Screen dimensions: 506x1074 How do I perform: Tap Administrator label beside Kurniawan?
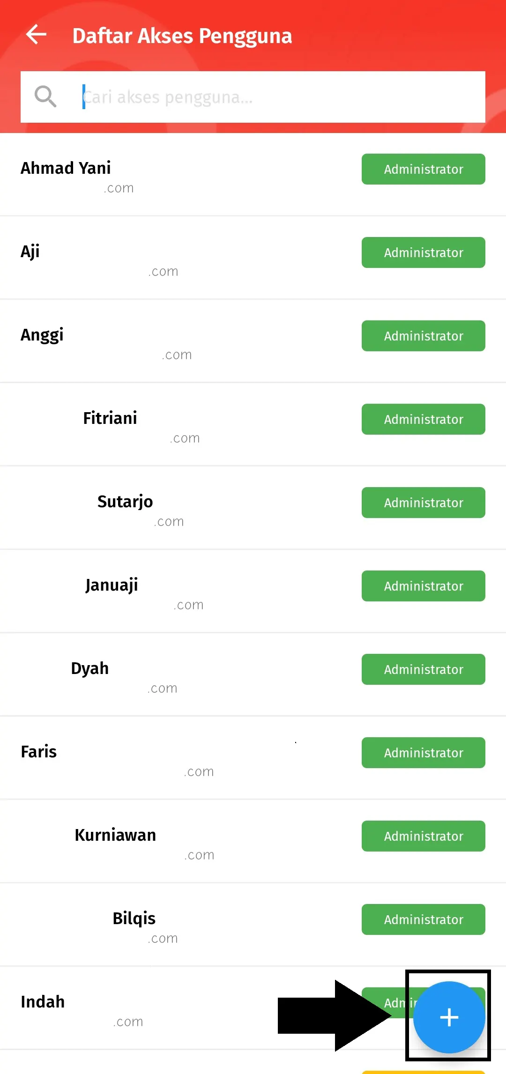tap(423, 836)
